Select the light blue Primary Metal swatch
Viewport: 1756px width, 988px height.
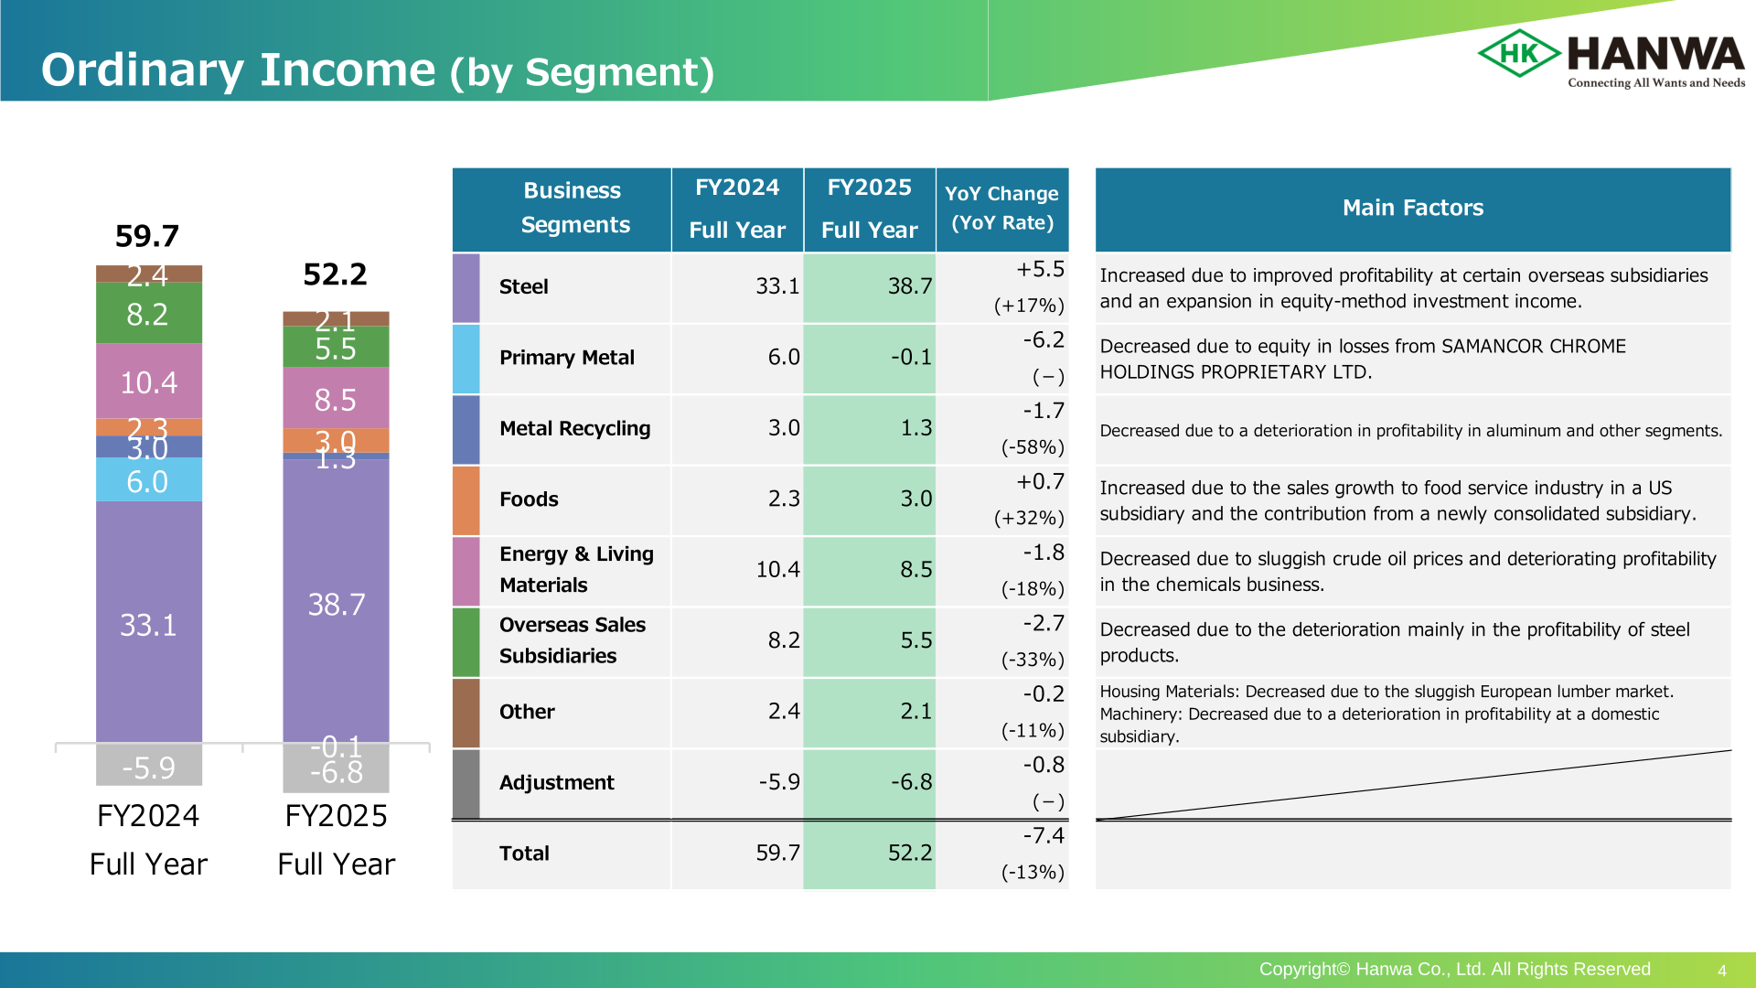click(466, 359)
